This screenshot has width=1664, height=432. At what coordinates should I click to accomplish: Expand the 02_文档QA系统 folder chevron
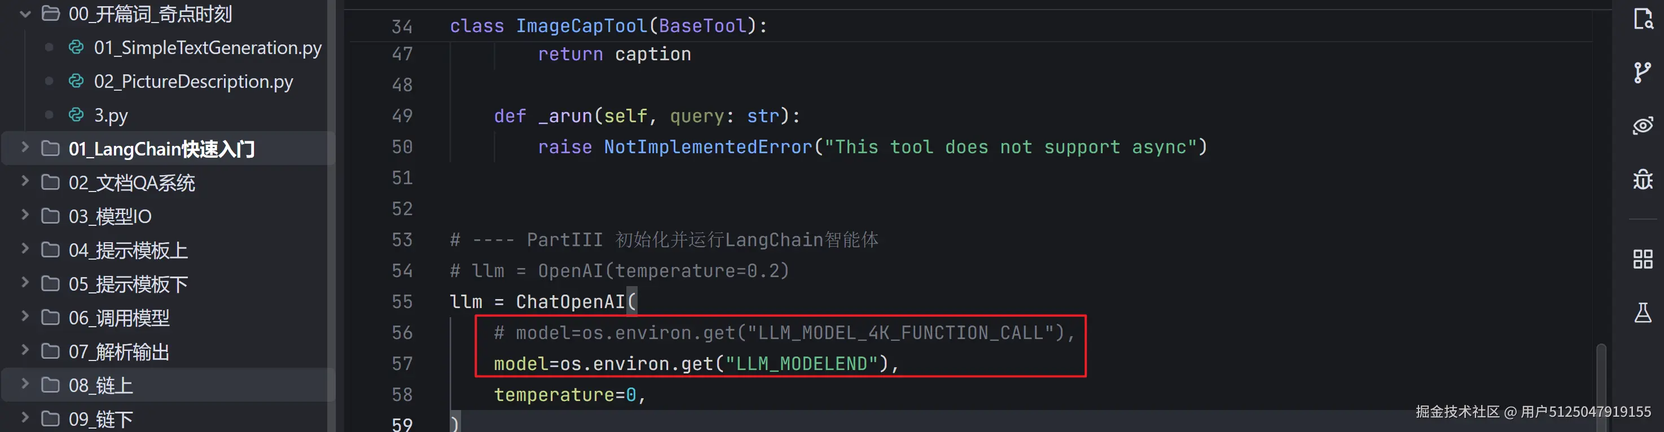point(25,181)
